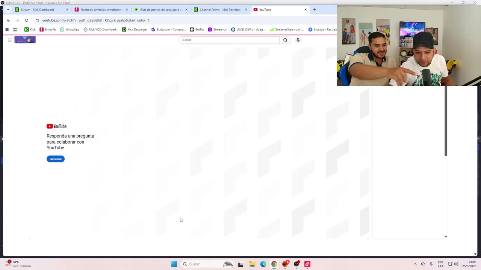The image size is (481, 270).
Task: Open Google Chrome from the taskbar
Action: coord(274,264)
